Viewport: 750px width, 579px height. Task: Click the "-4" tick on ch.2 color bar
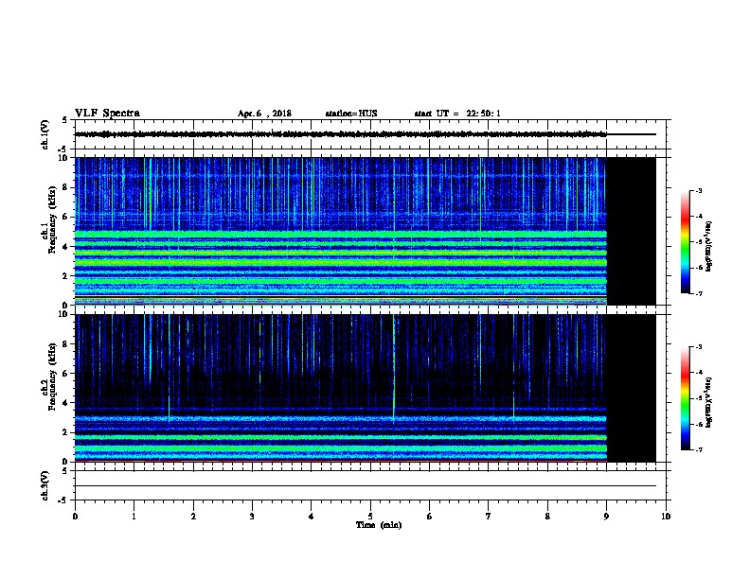[x=699, y=373]
